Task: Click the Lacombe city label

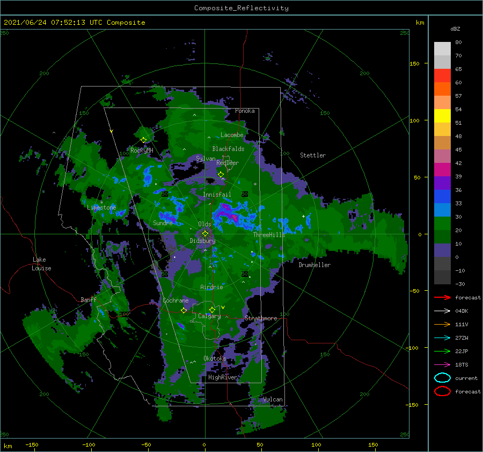Action: 232,135
